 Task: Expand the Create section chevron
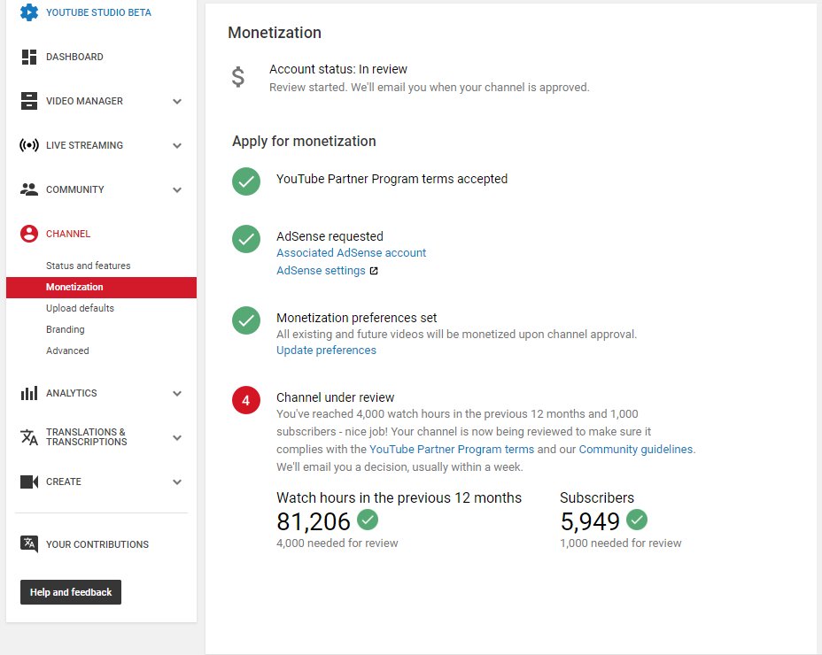177,482
